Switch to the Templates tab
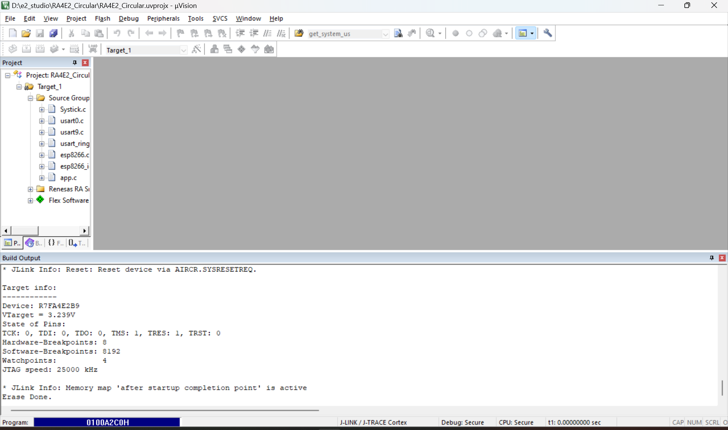Image resolution: width=728 pixels, height=430 pixels. pos(77,243)
